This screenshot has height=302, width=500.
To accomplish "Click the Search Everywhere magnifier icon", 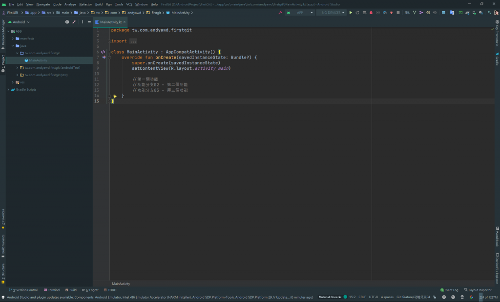I will [489, 13].
